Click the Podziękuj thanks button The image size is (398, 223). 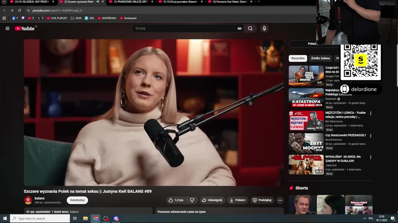tap(262, 200)
